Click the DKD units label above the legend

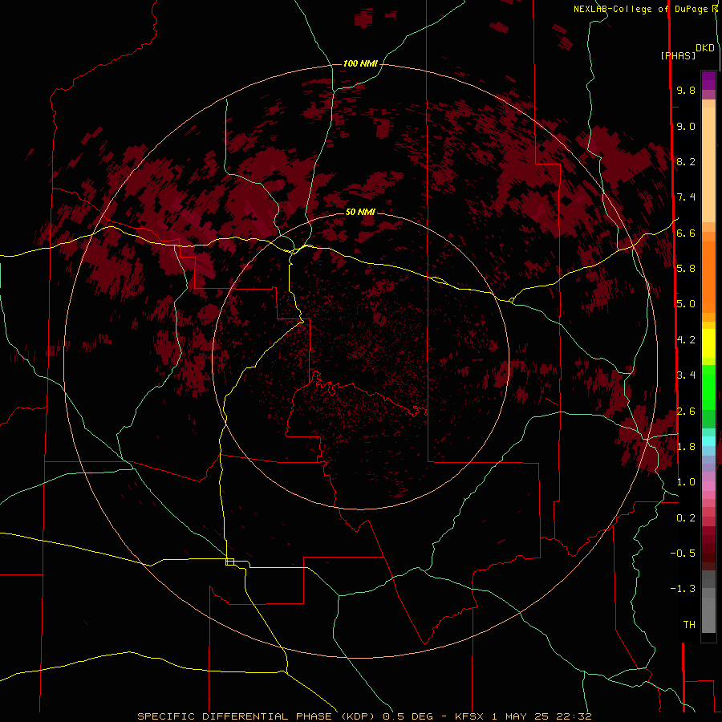point(705,48)
